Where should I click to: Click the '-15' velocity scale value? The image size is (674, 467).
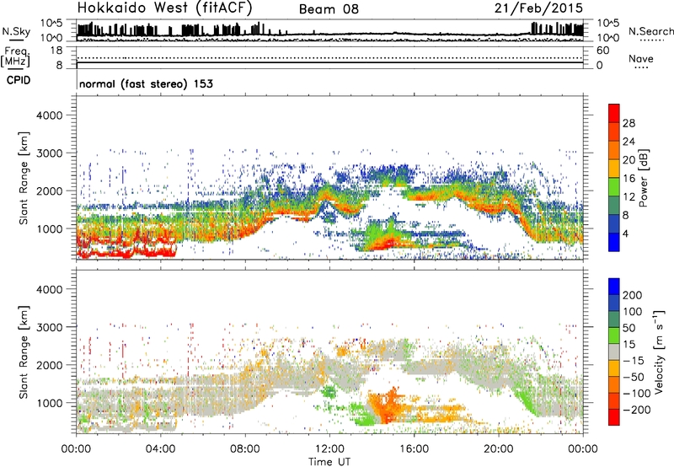[x=634, y=360]
